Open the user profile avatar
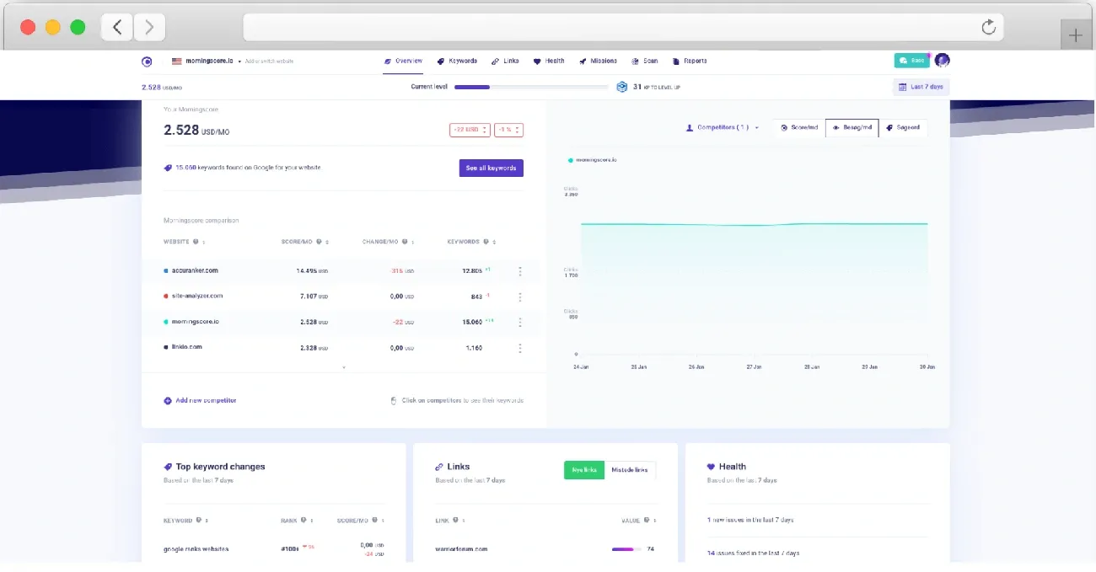Image resolution: width=1096 pixels, height=572 pixels. [942, 61]
